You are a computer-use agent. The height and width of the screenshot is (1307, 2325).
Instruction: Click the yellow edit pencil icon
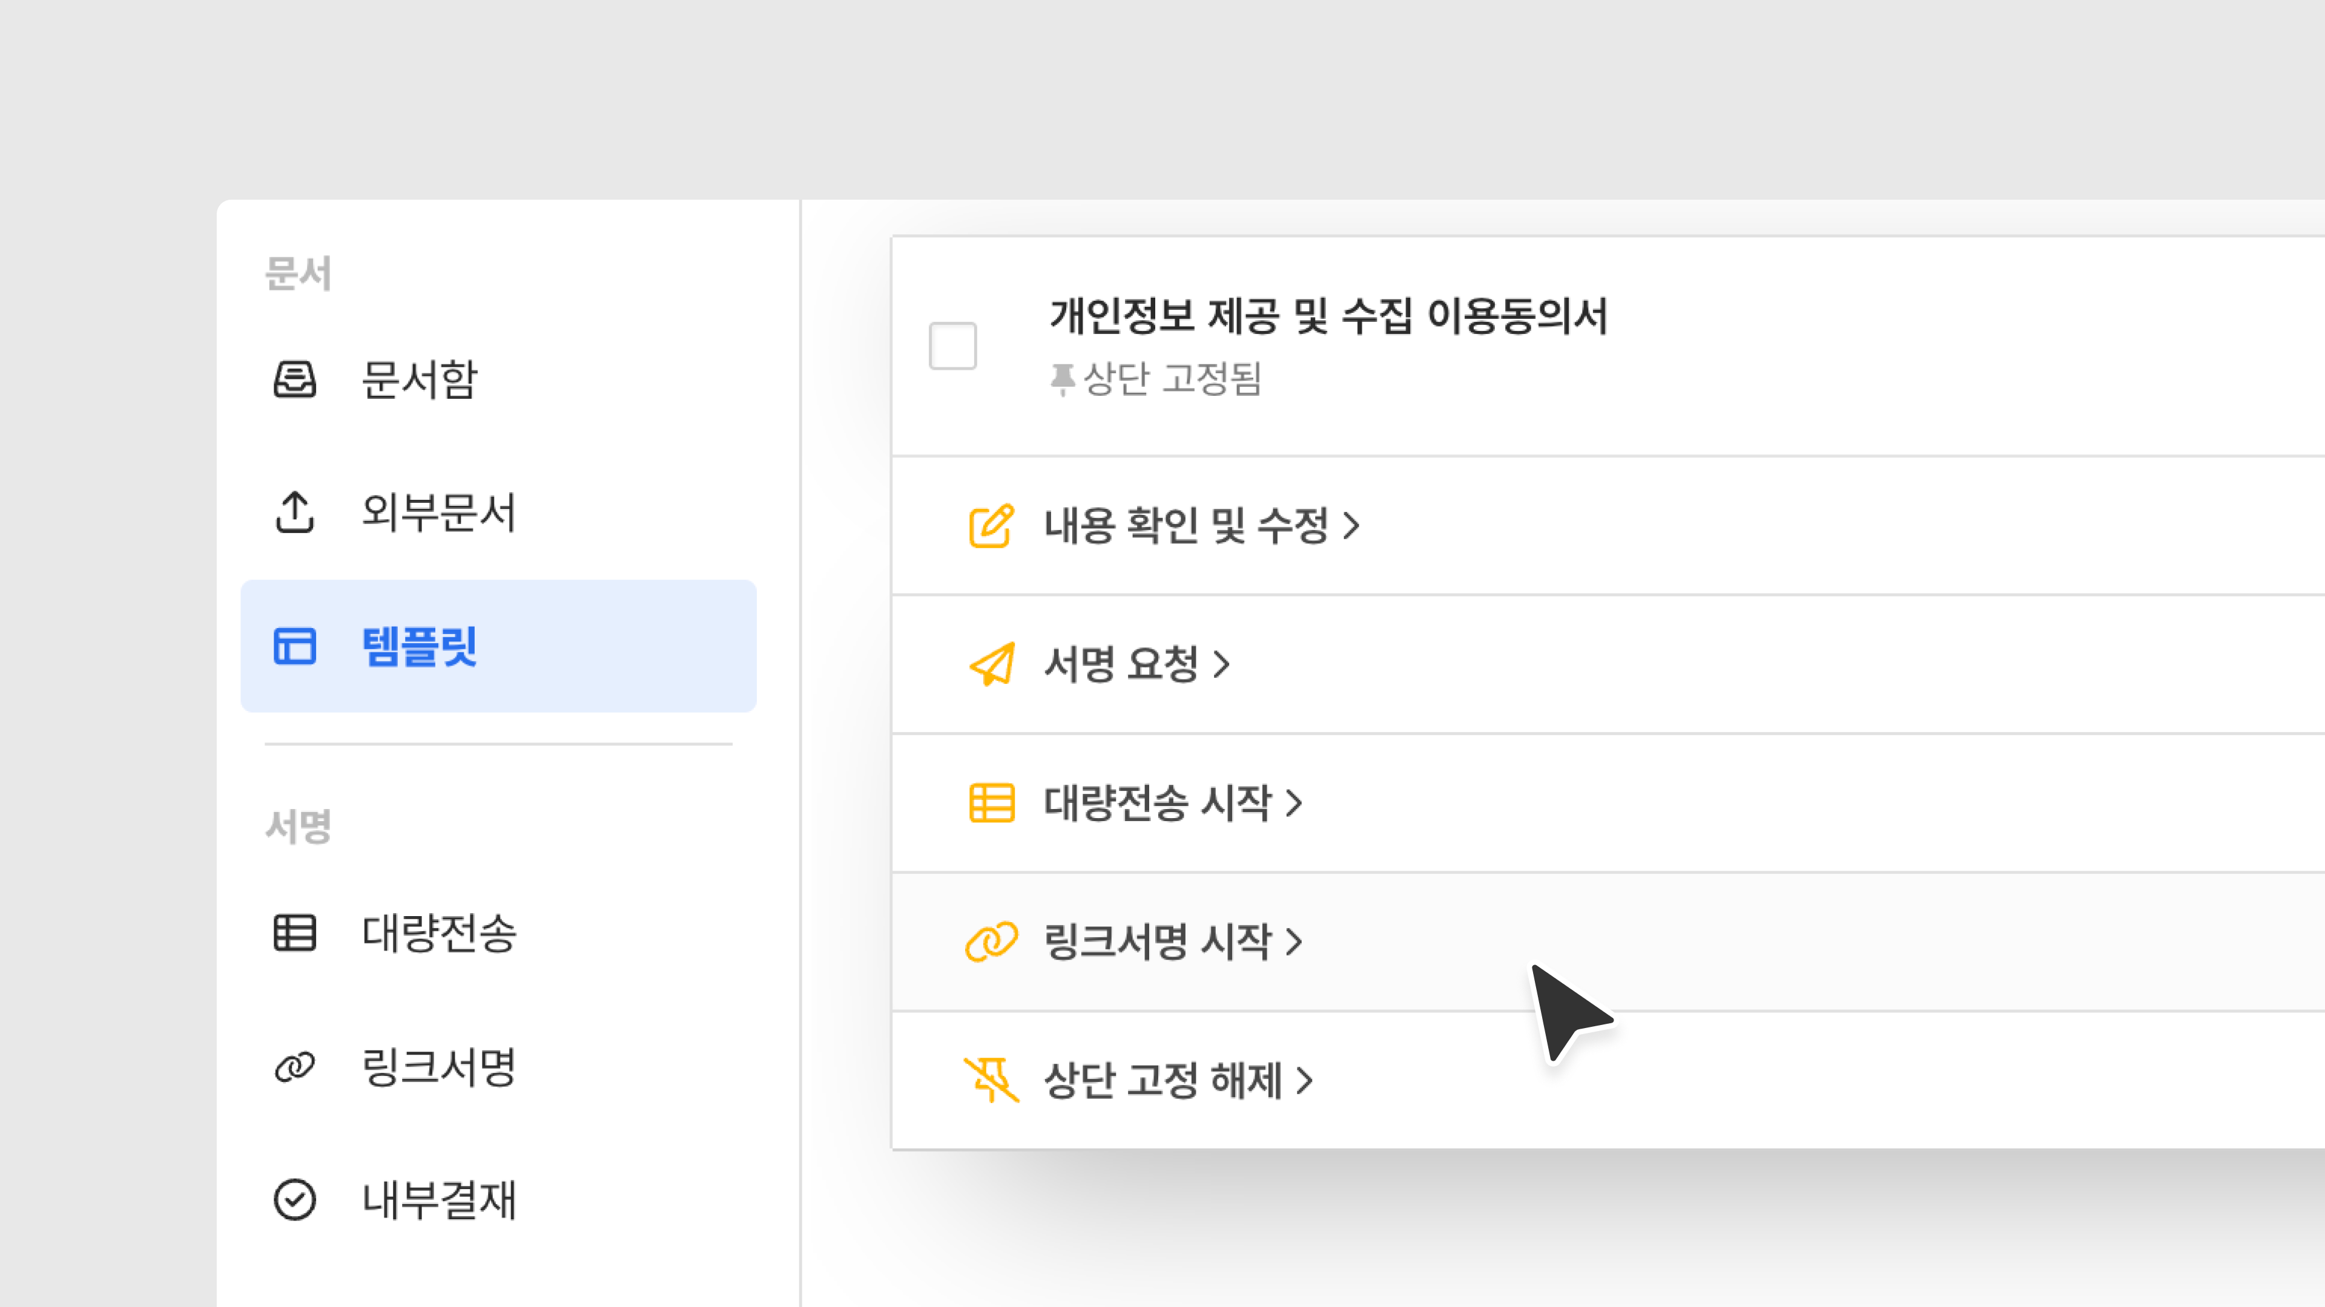pyautogui.click(x=991, y=526)
